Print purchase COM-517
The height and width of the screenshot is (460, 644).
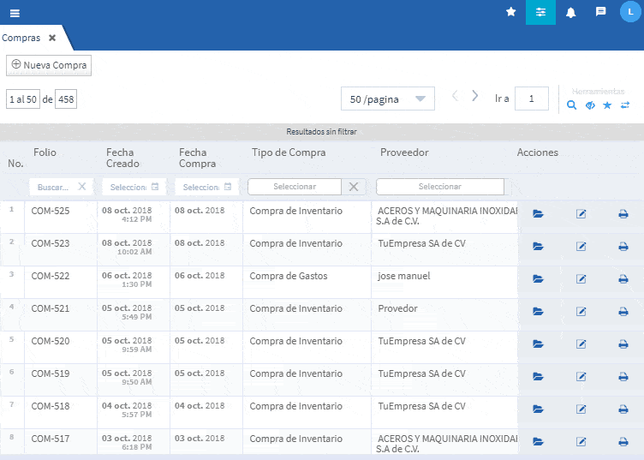623,441
